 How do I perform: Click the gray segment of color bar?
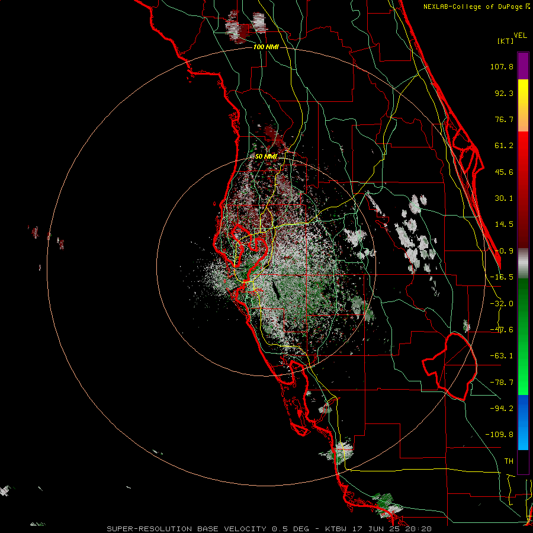tap(523, 264)
